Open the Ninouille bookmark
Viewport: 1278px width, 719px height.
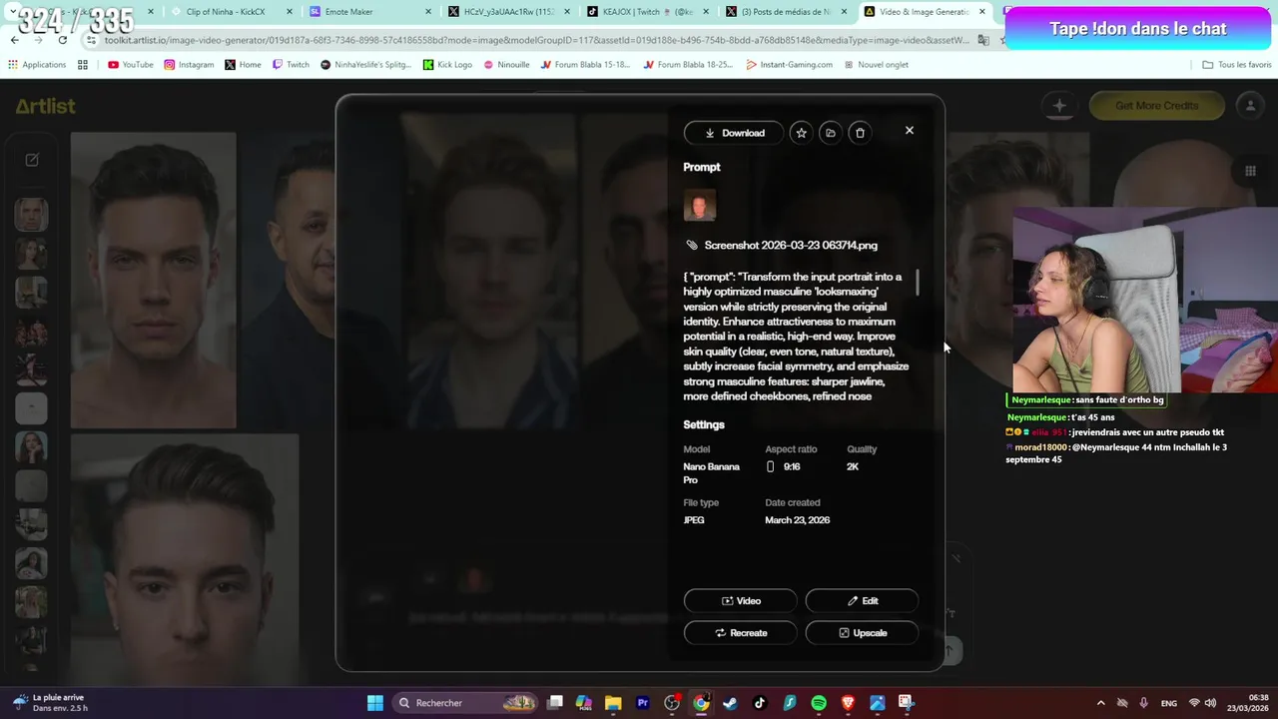pyautogui.click(x=506, y=64)
